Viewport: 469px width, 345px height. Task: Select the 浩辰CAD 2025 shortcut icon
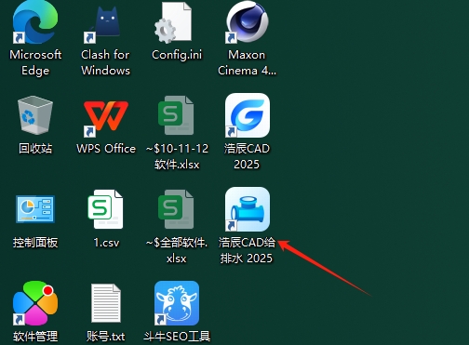point(248,115)
